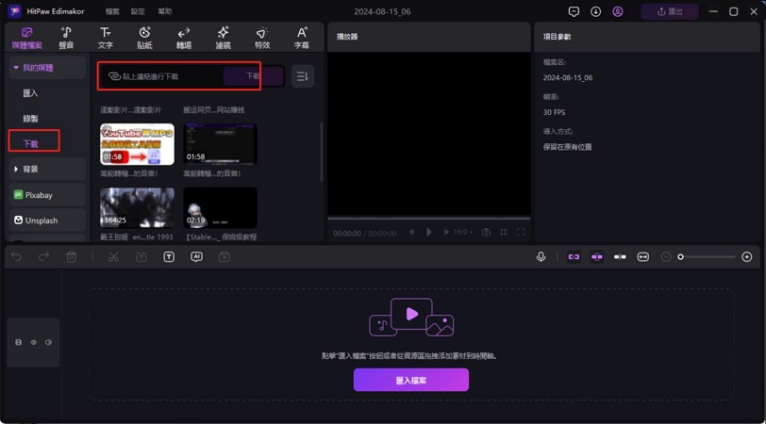Open the 檔案 menu
766x424 pixels.
click(x=113, y=11)
